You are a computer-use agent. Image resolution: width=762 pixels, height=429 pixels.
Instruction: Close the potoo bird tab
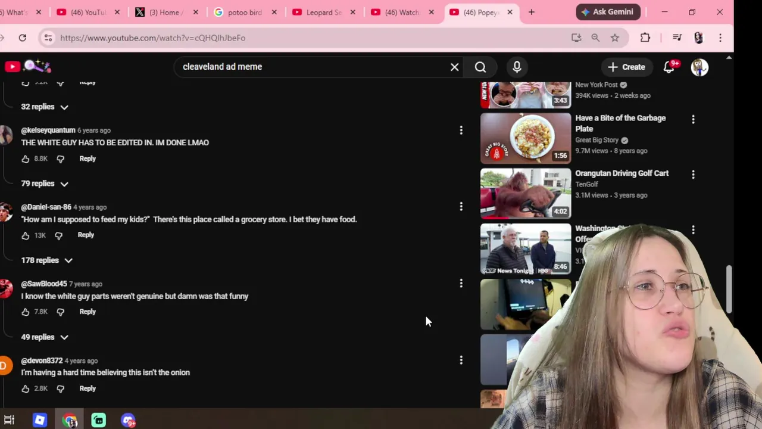tap(274, 12)
